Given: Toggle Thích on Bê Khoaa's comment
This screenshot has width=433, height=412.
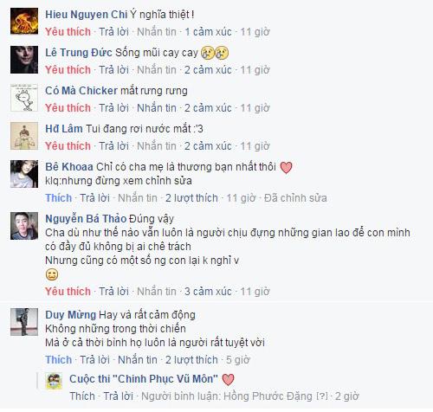Looking at the screenshot, I should [59, 198].
